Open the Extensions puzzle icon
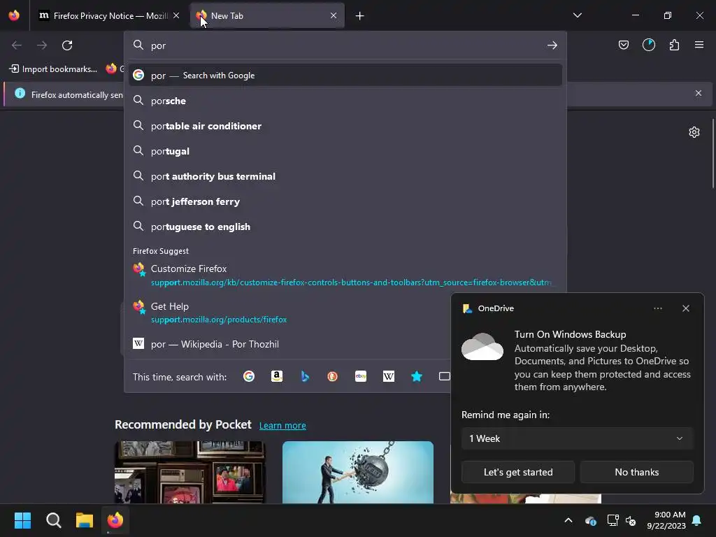716x537 pixels. 674,45
